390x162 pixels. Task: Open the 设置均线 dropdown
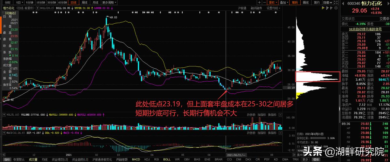(x=274, y=8)
